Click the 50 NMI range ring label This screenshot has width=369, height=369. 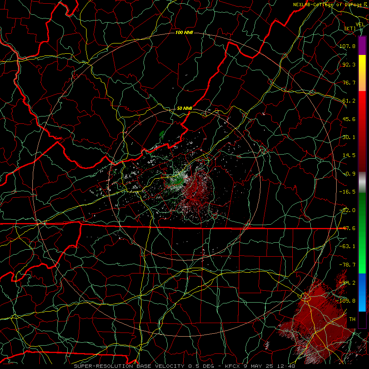click(x=185, y=108)
